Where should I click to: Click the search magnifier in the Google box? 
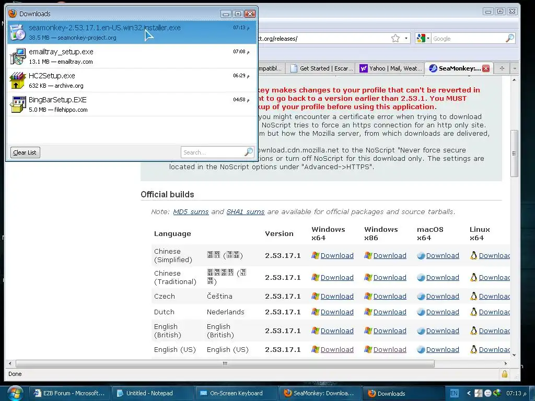pos(510,38)
